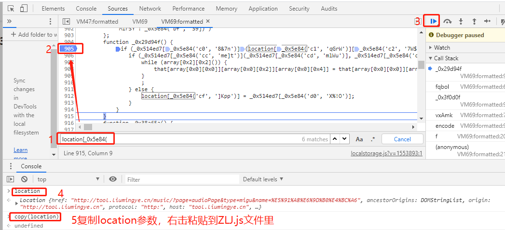
Task: Click the location console input entry
Action: [x=27, y=191]
